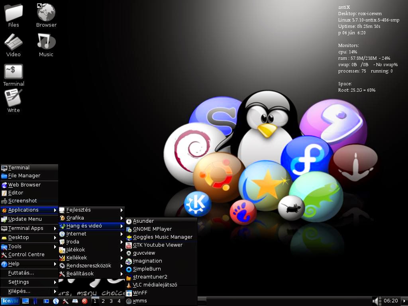
Task: Click the VLC cone icon
Action: (129, 285)
